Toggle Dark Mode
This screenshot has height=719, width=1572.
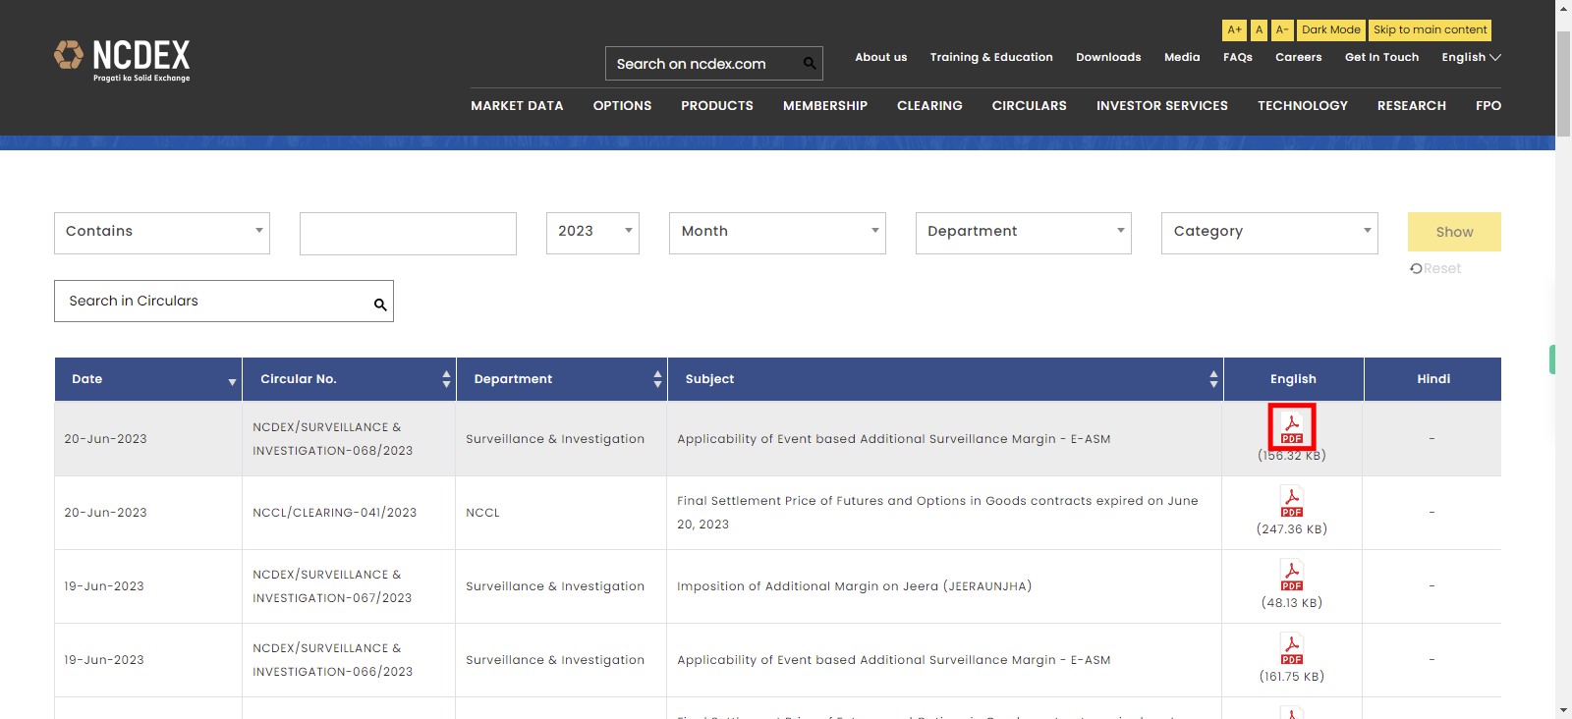point(1331,30)
